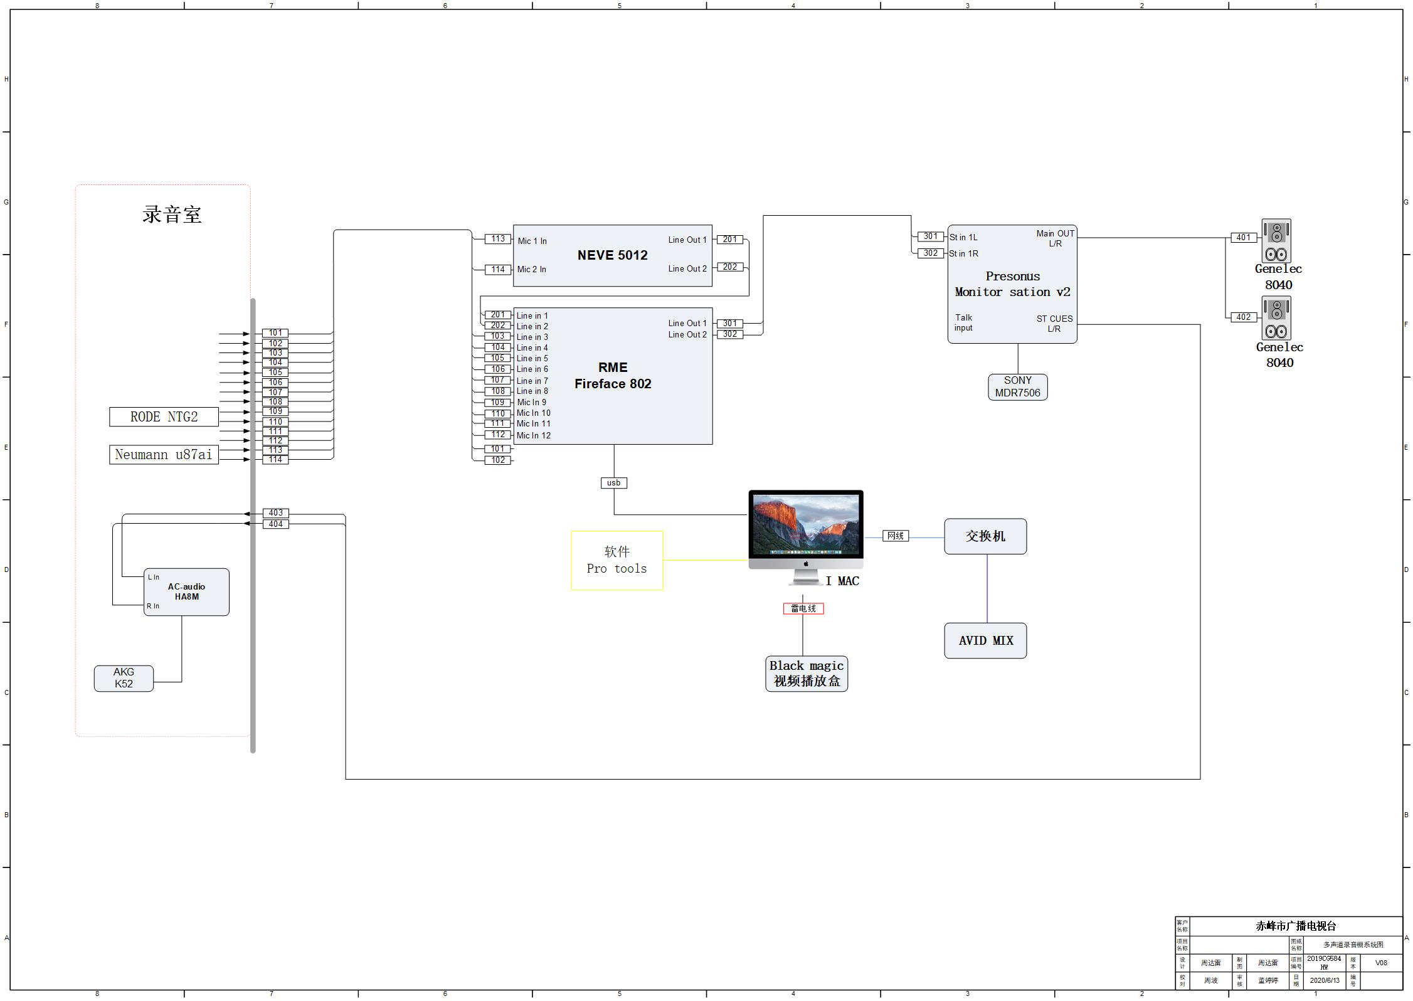This screenshot has width=1413, height=1001.
Task: Select the 交换机 switch box
Action: [x=985, y=536]
